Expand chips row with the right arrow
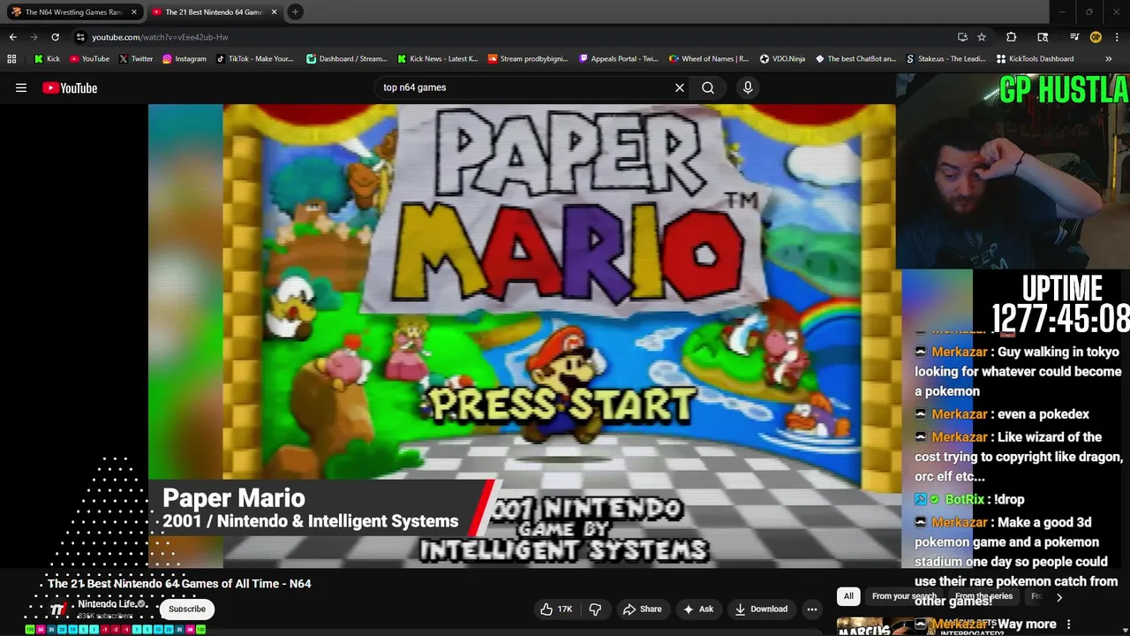Image resolution: width=1130 pixels, height=636 pixels. (x=1059, y=597)
